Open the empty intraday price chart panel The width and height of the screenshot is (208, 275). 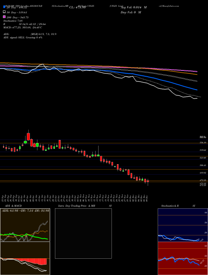[83, 233]
